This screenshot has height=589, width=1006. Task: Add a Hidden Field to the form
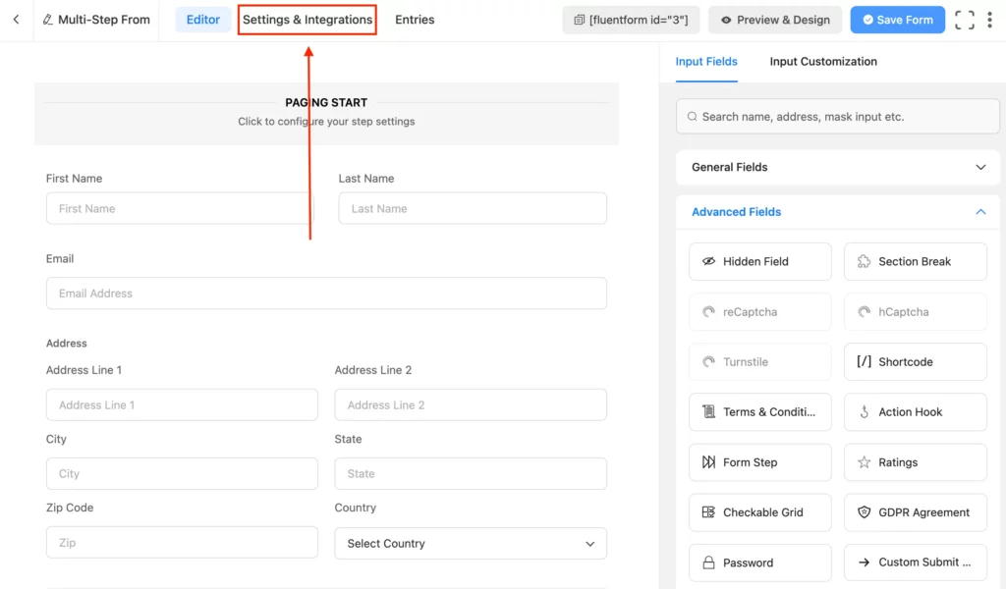click(x=759, y=261)
